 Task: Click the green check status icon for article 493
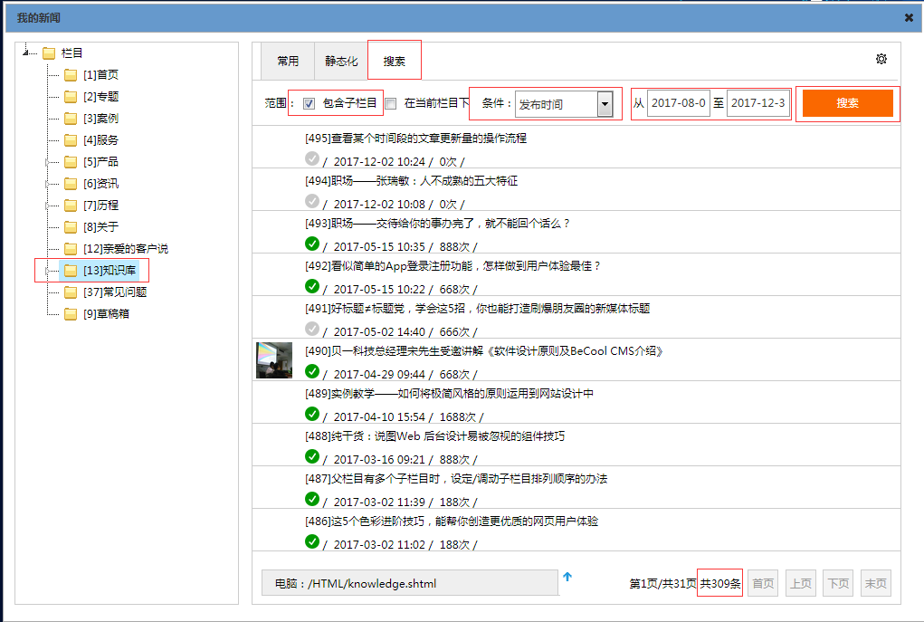point(312,244)
